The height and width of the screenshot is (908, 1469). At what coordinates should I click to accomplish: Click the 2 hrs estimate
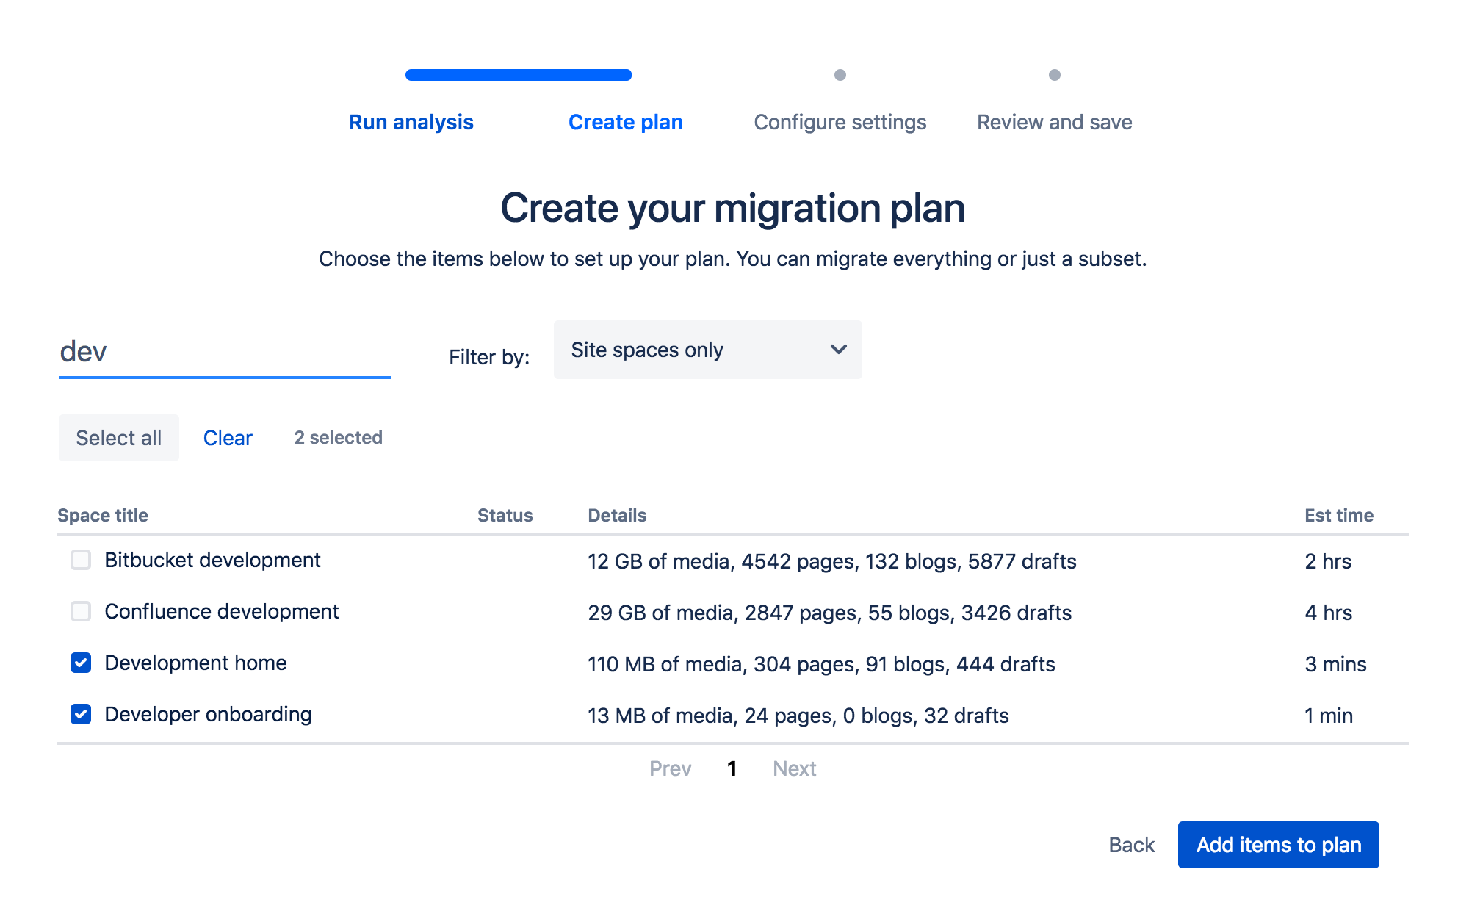coord(1328,561)
